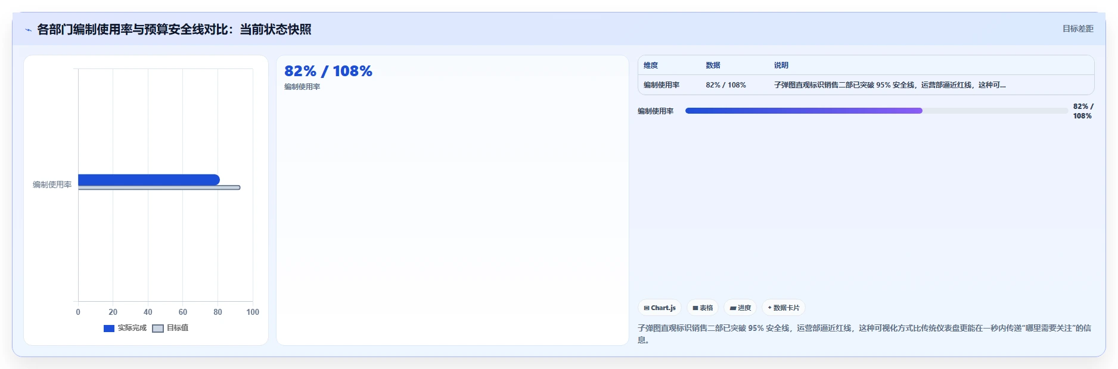Toggle the 目标值 legend swatch
The width and height of the screenshot is (1118, 369).
tap(158, 328)
